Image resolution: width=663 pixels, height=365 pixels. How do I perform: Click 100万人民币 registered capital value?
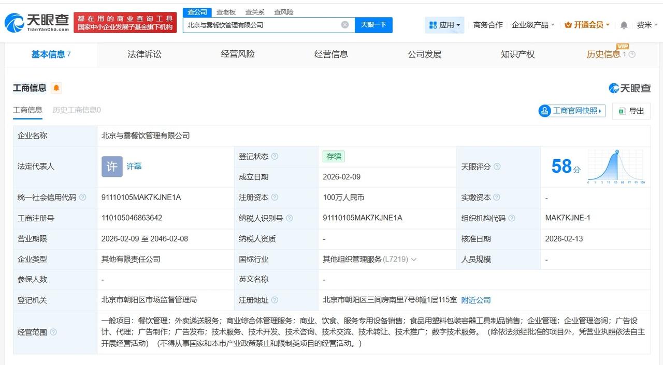[x=343, y=197]
